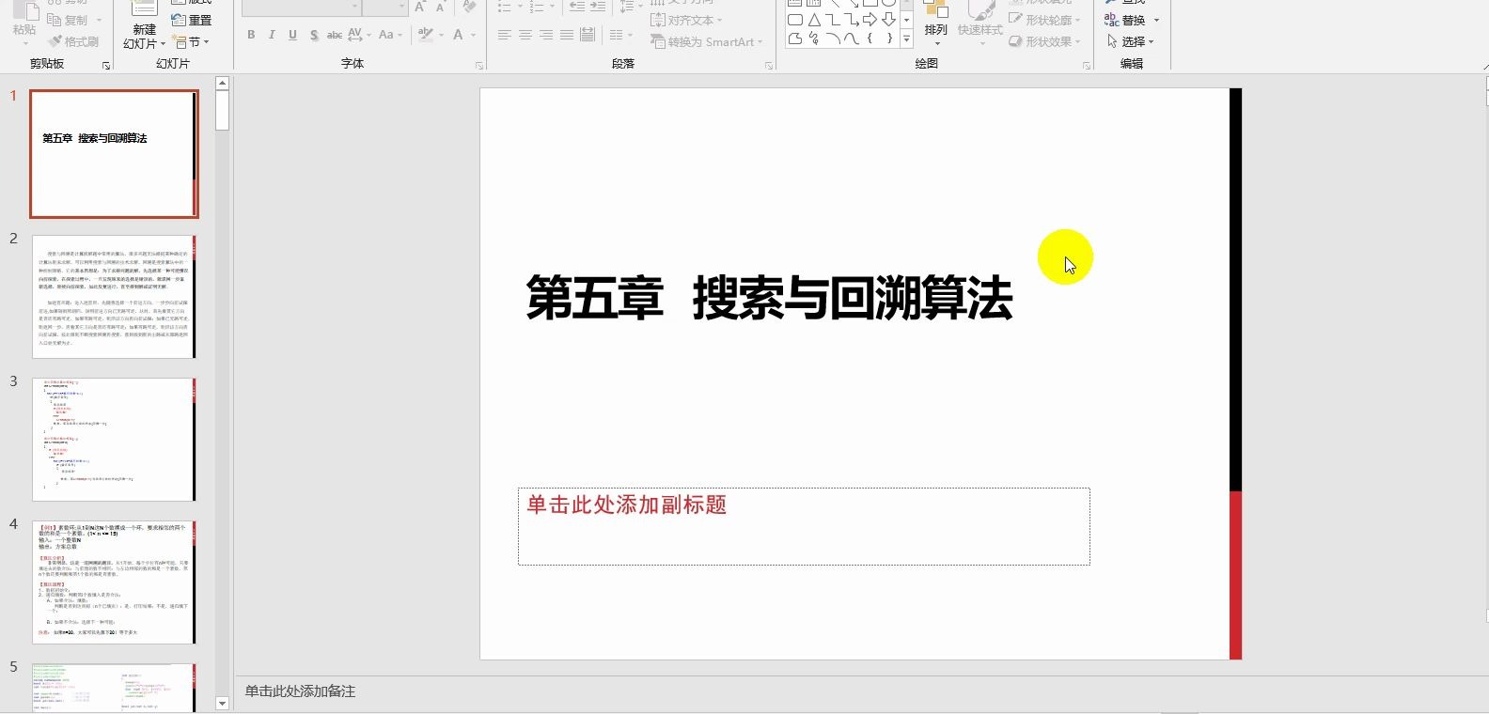The width and height of the screenshot is (1489, 714).
Task: Open the Section (节) dropdown
Action: click(x=192, y=41)
